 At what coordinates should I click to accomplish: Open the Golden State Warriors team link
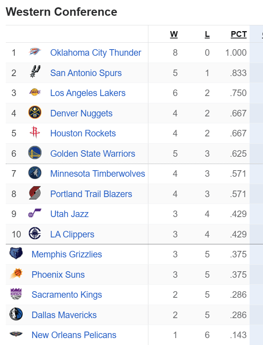tap(92, 154)
